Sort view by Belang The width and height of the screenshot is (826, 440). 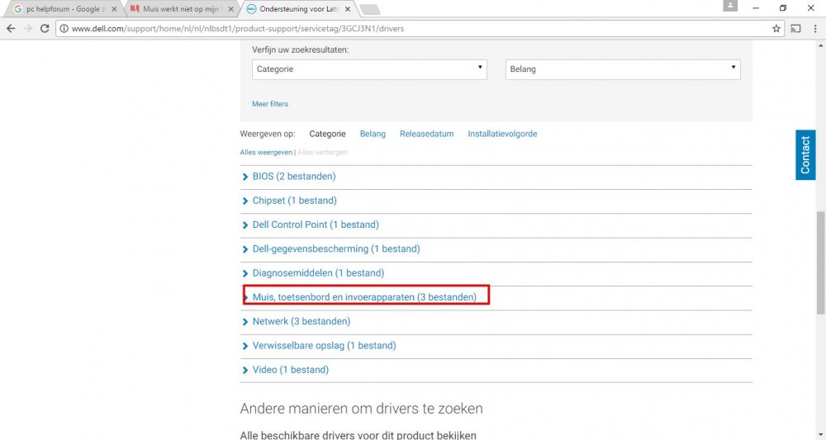(x=373, y=134)
